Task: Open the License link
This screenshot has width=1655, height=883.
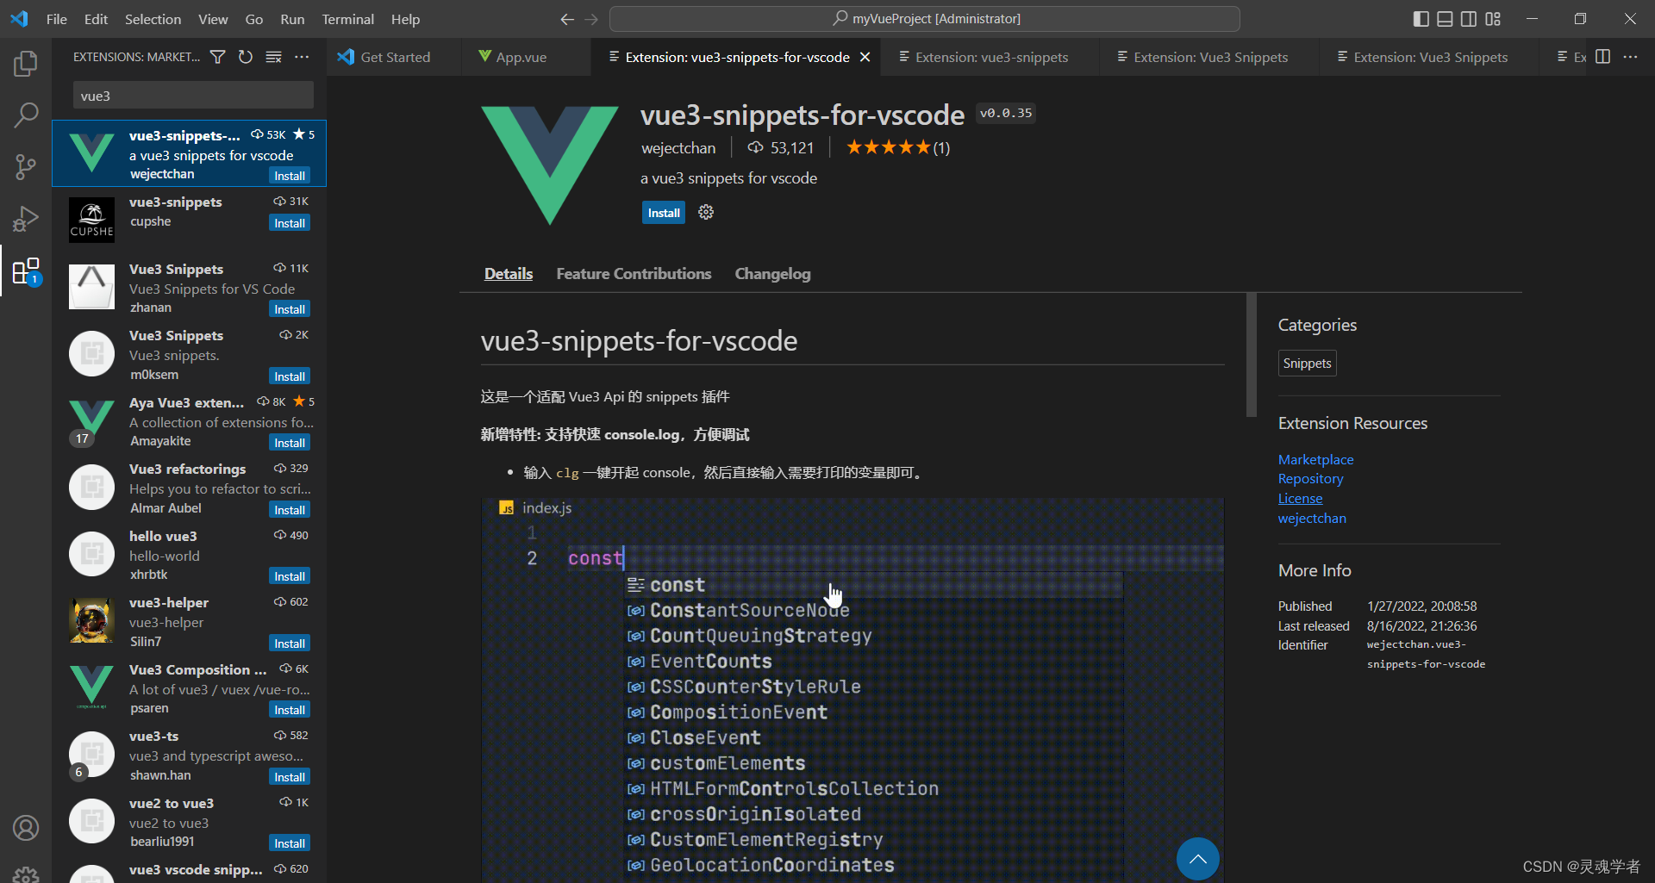Action: click(x=1300, y=499)
